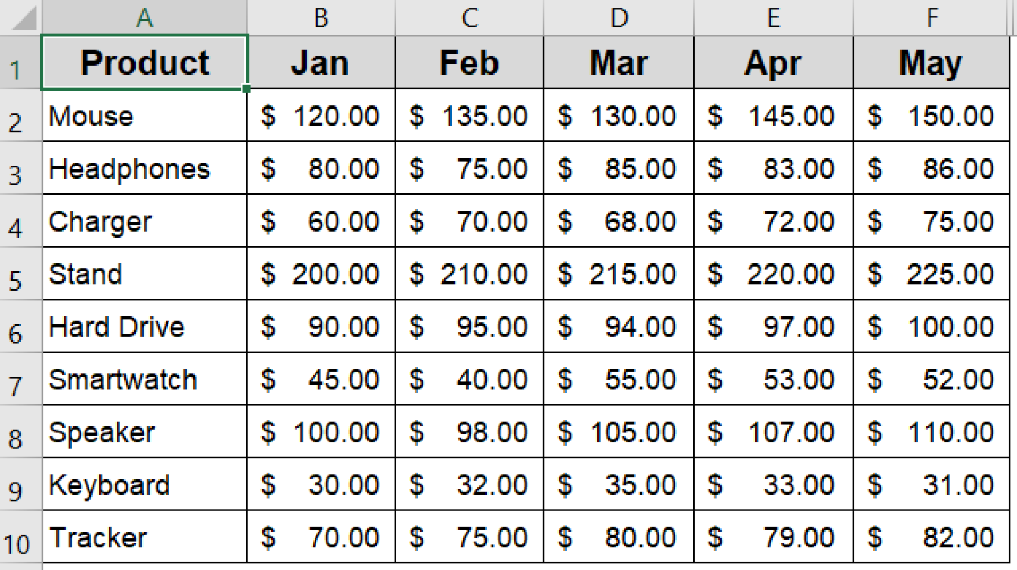Select Keyboard's Feb value of $32.00
This screenshot has width=1017, height=570.
[469, 485]
